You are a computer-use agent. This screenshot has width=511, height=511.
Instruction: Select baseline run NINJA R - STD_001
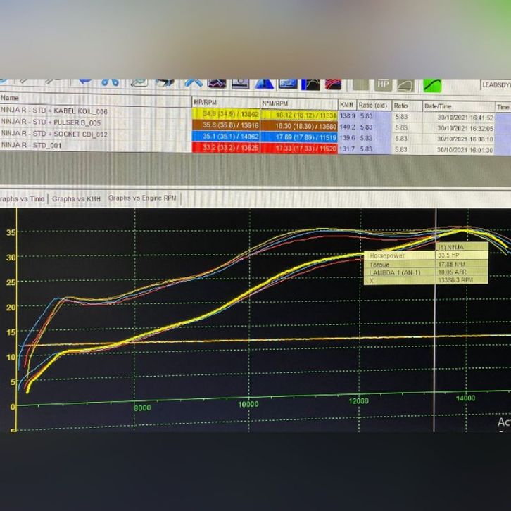click(35, 144)
